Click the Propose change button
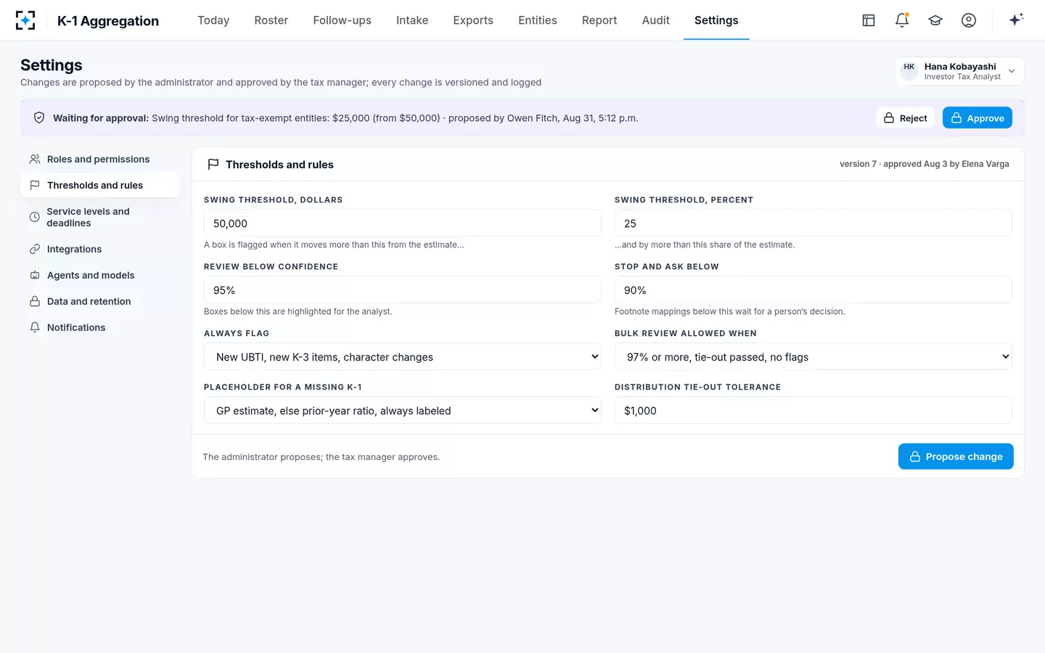1045x653 pixels. 956,456
